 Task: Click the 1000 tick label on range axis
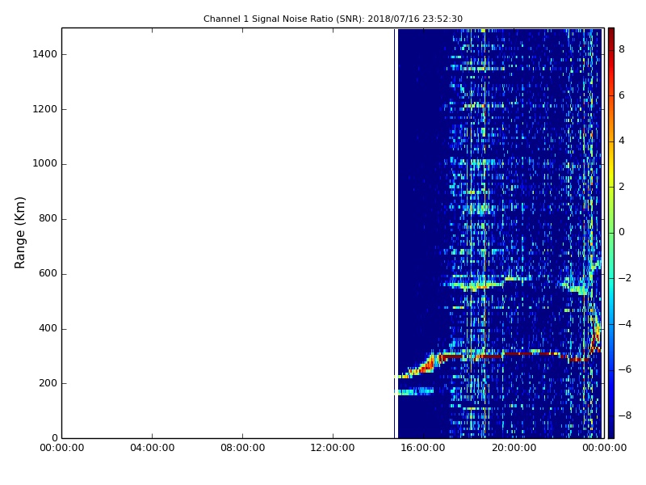click(x=44, y=164)
